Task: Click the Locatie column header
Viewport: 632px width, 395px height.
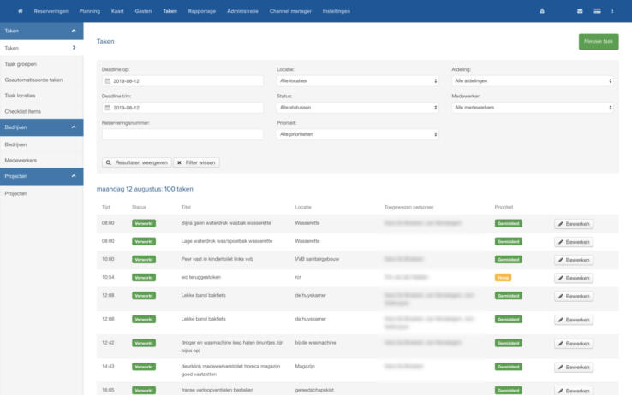Action: (x=303, y=207)
